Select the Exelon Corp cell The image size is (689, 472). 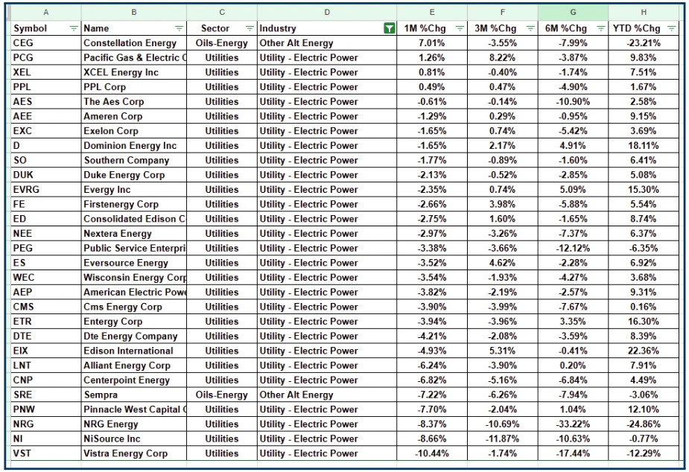134,131
